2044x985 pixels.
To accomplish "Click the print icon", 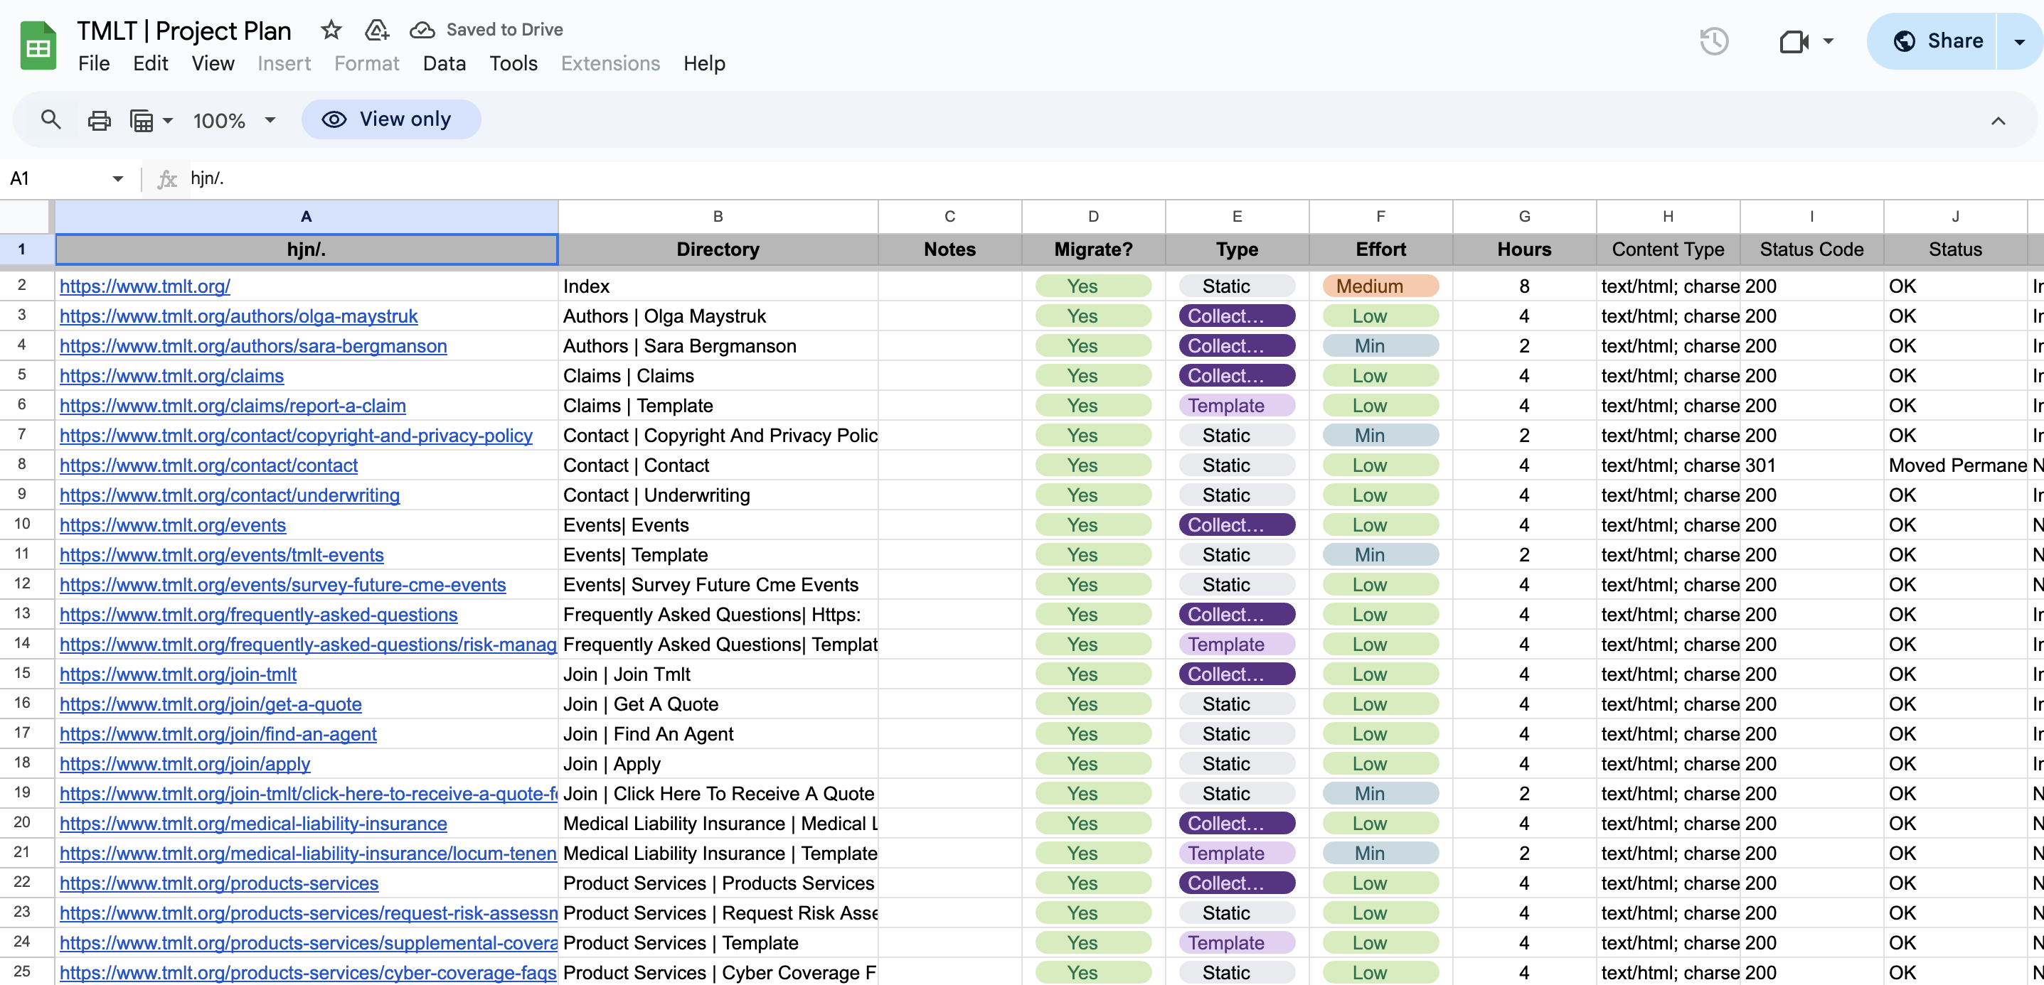I will [x=99, y=121].
